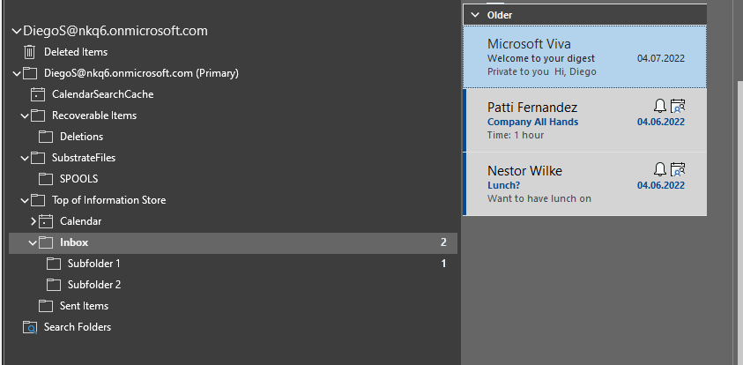Click the Search Folders magnifier icon
Screen dimensions: 743x365
[x=29, y=327]
